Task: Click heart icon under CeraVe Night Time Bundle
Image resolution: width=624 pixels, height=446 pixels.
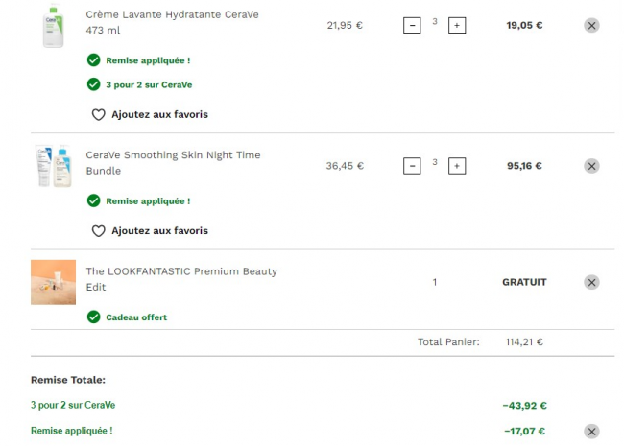Action: [98, 231]
